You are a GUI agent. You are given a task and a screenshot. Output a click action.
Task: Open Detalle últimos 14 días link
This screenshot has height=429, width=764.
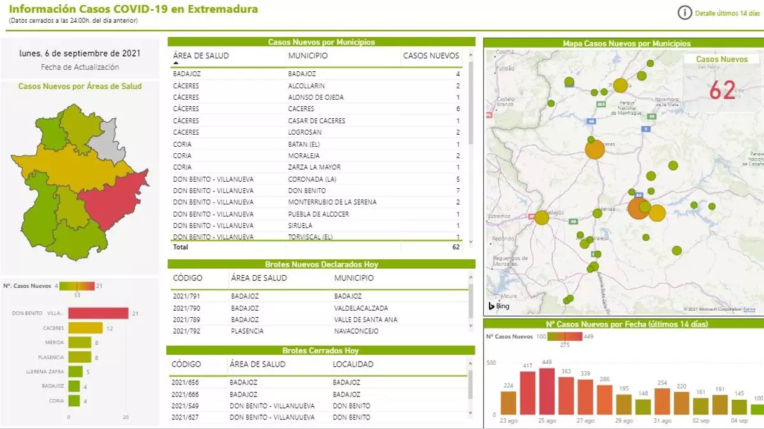[x=727, y=13]
